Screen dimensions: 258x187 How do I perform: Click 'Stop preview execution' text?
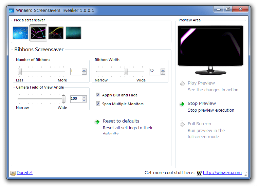211,110
